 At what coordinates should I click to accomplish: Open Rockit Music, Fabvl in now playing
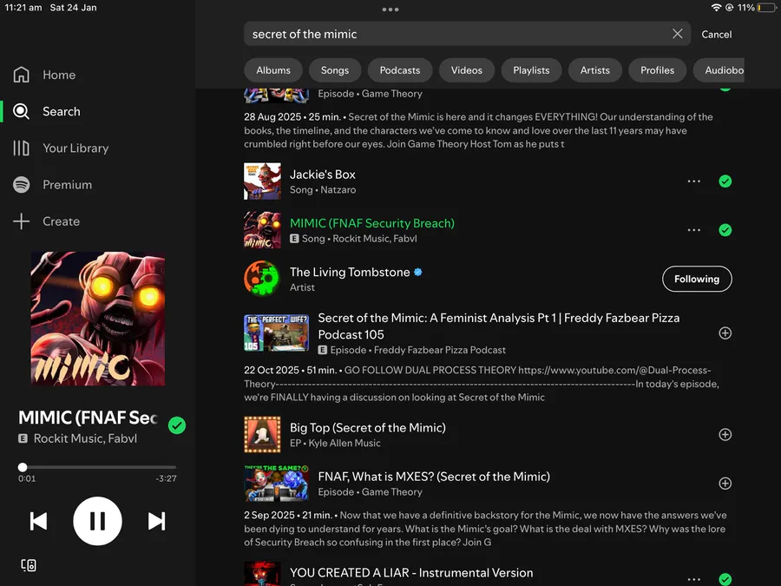(85, 438)
